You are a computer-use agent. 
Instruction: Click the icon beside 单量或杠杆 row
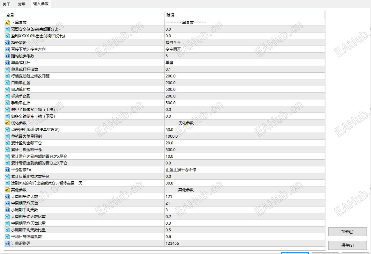[7, 62]
